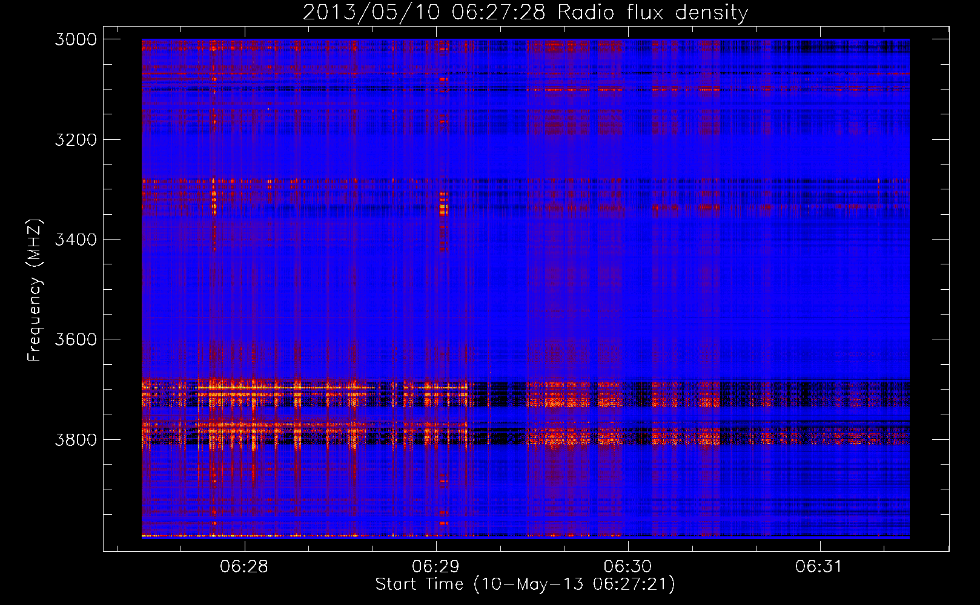980x605 pixels.
Task: Select the 3800 frequency tick label
Action: 76,439
